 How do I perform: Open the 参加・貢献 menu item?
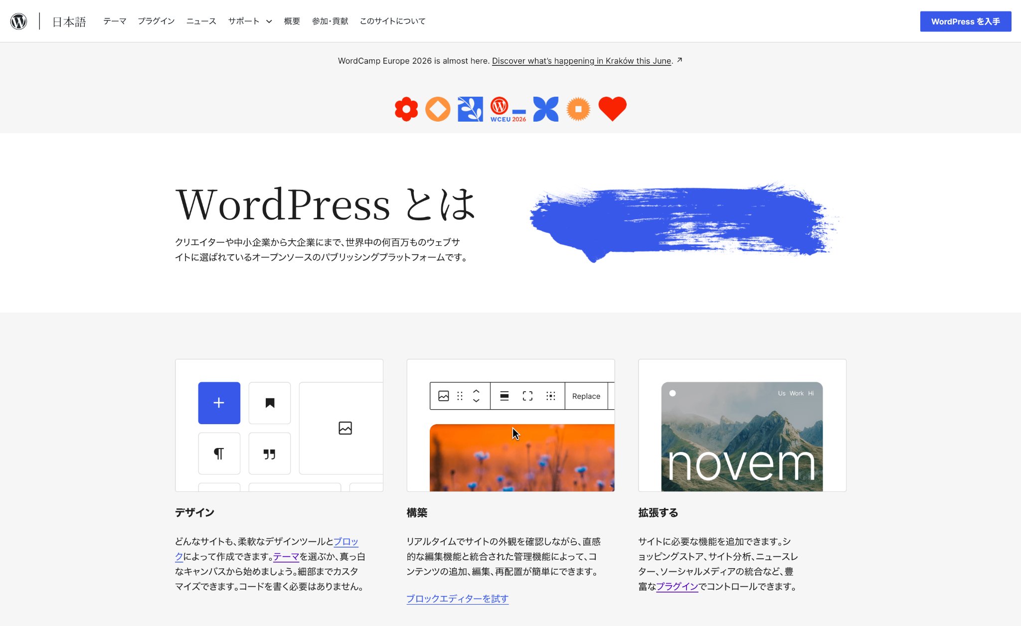(x=330, y=21)
